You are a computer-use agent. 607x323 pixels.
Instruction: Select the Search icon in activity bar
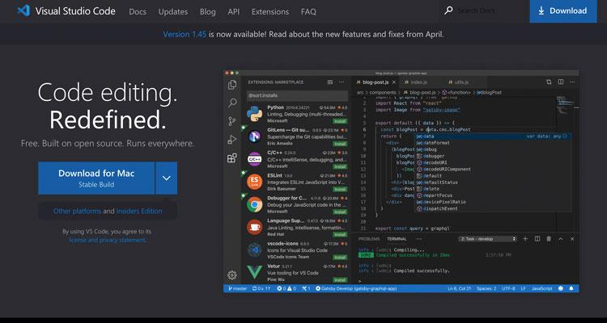pos(232,103)
